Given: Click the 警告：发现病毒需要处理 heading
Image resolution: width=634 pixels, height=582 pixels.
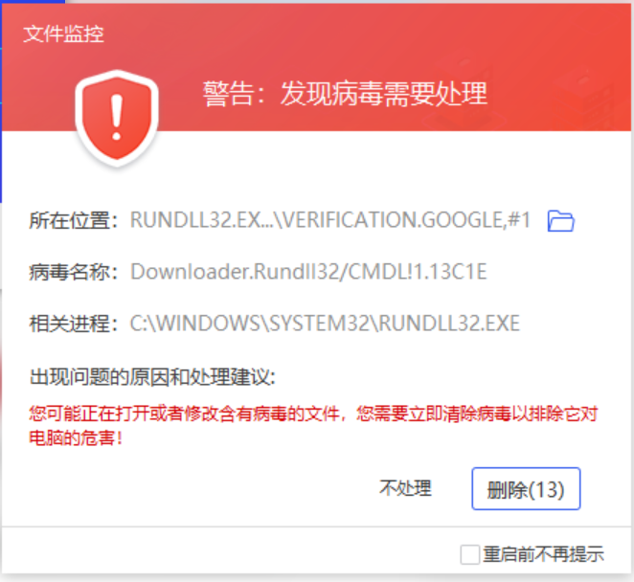Looking at the screenshot, I should 345,94.
